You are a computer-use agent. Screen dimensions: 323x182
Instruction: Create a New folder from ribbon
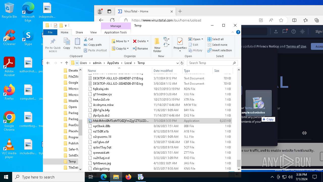pyautogui.click(x=157, y=45)
